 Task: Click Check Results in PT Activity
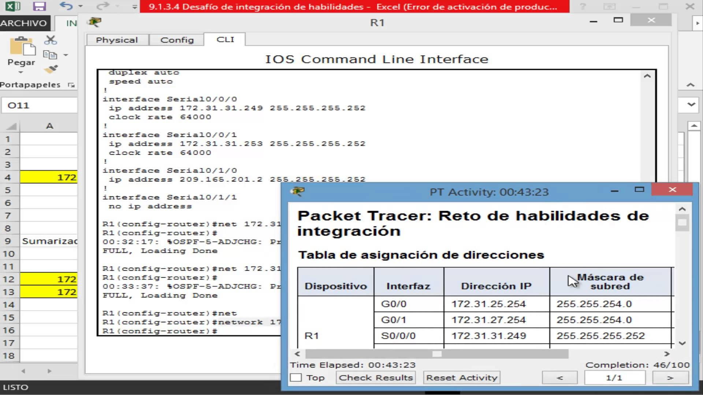[376, 377]
